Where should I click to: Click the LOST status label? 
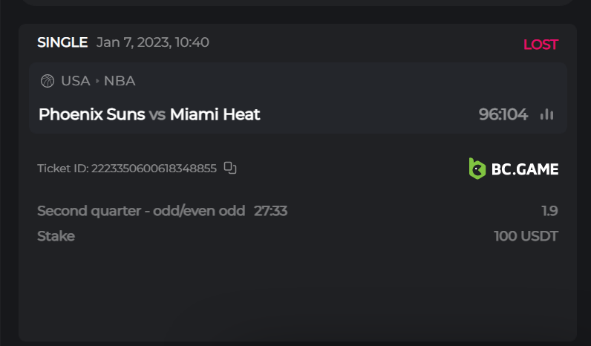click(x=540, y=45)
